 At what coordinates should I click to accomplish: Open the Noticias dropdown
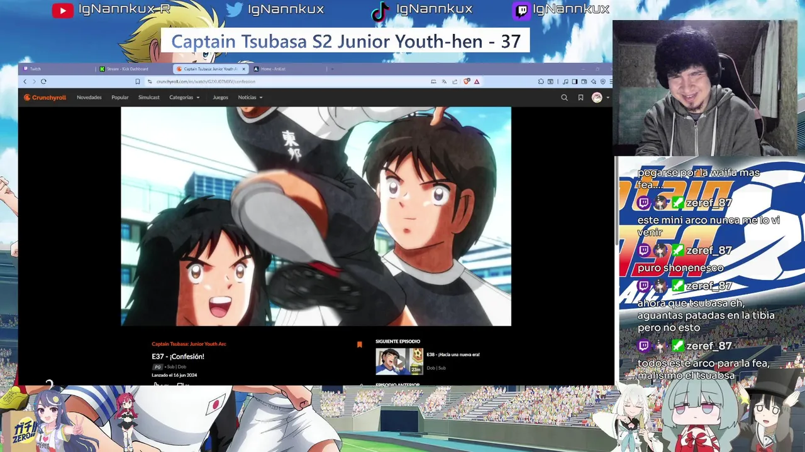[x=250, y=97]
